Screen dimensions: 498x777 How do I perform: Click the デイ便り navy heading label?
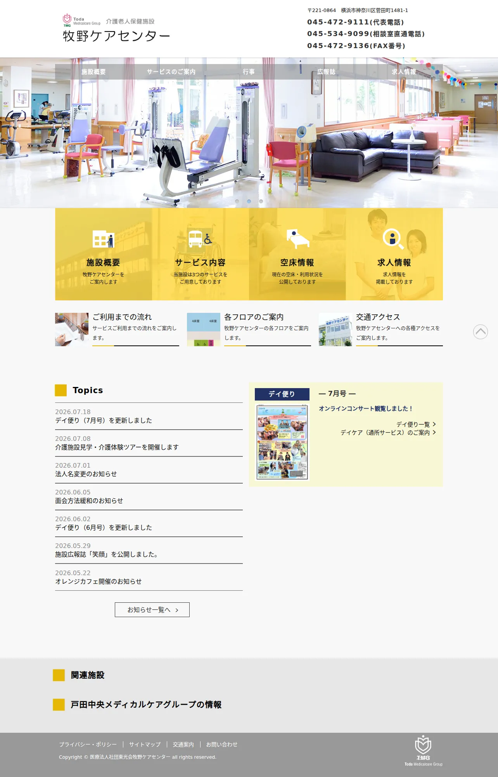[282, 394]
